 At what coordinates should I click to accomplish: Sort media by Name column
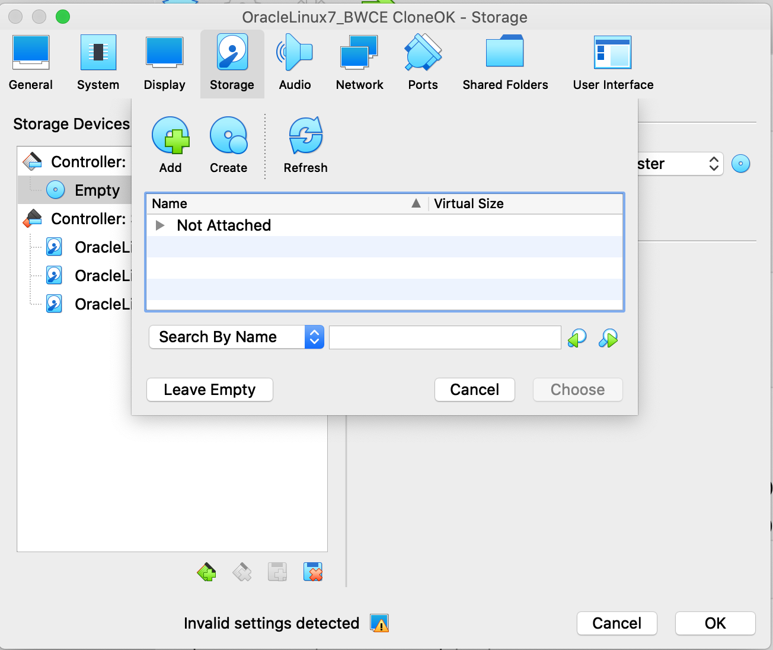[x=170, y=203]
